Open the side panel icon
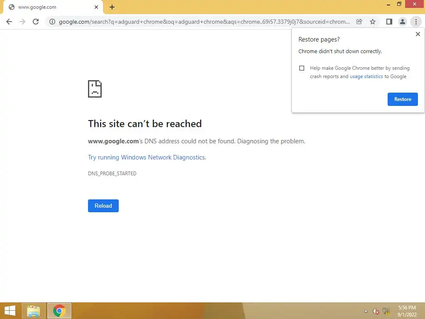 [389, 22]
